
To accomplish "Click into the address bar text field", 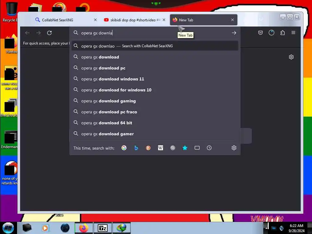I will 154,33.
